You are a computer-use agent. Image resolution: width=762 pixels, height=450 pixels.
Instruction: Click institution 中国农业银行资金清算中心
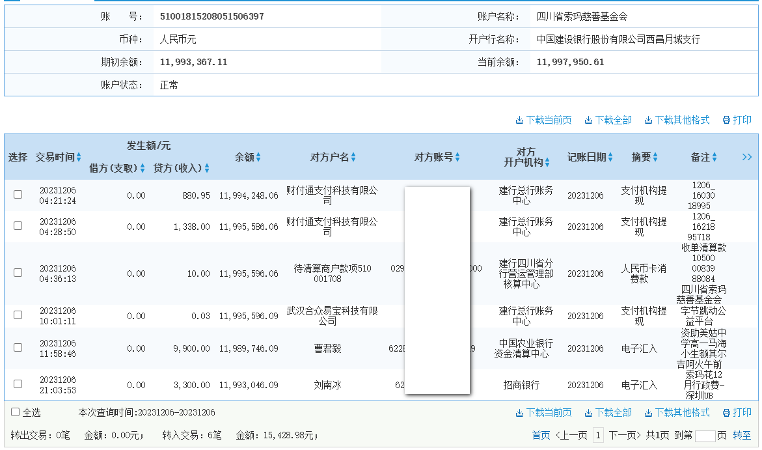[x=523, y=349]
